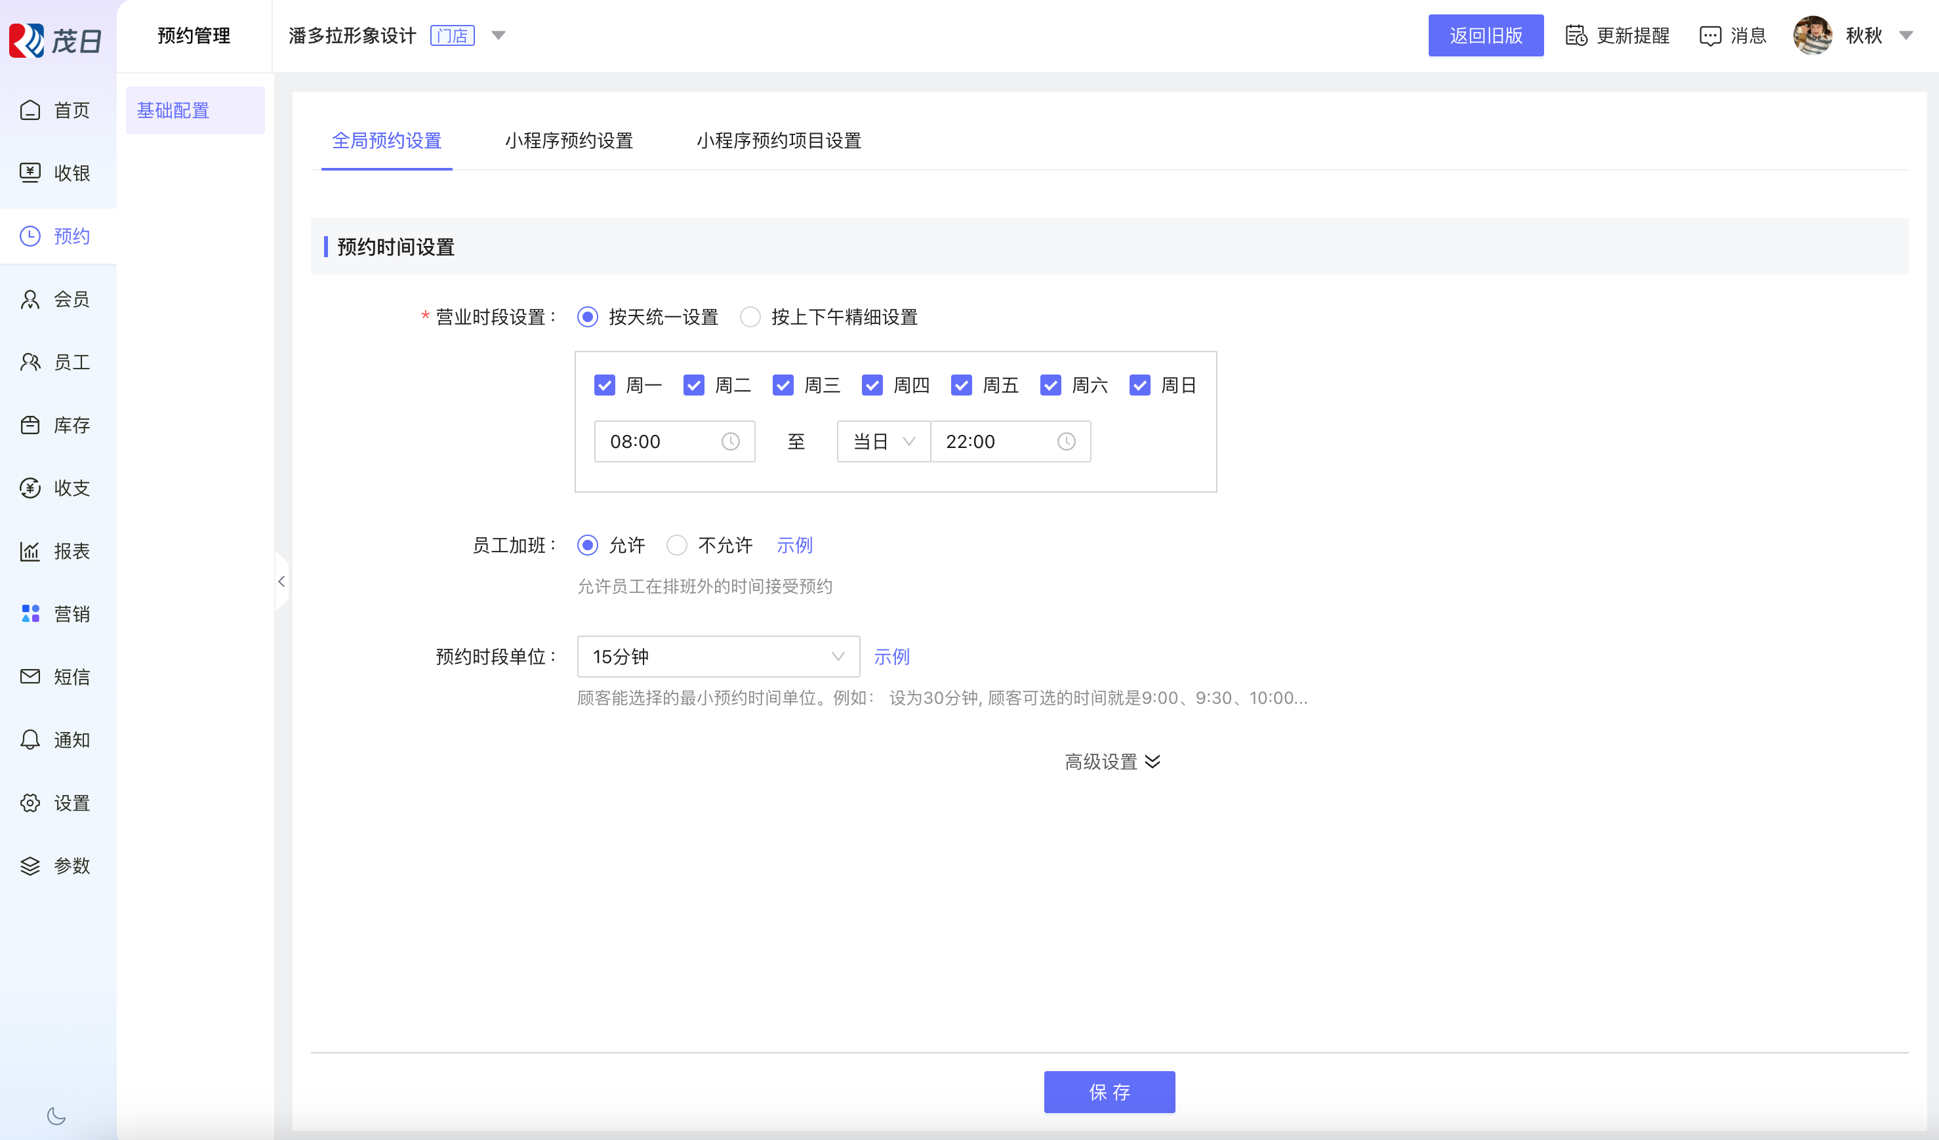Go to 报表 reports chart icon
Viewport: 1939px width, 1140px height.
30,551
